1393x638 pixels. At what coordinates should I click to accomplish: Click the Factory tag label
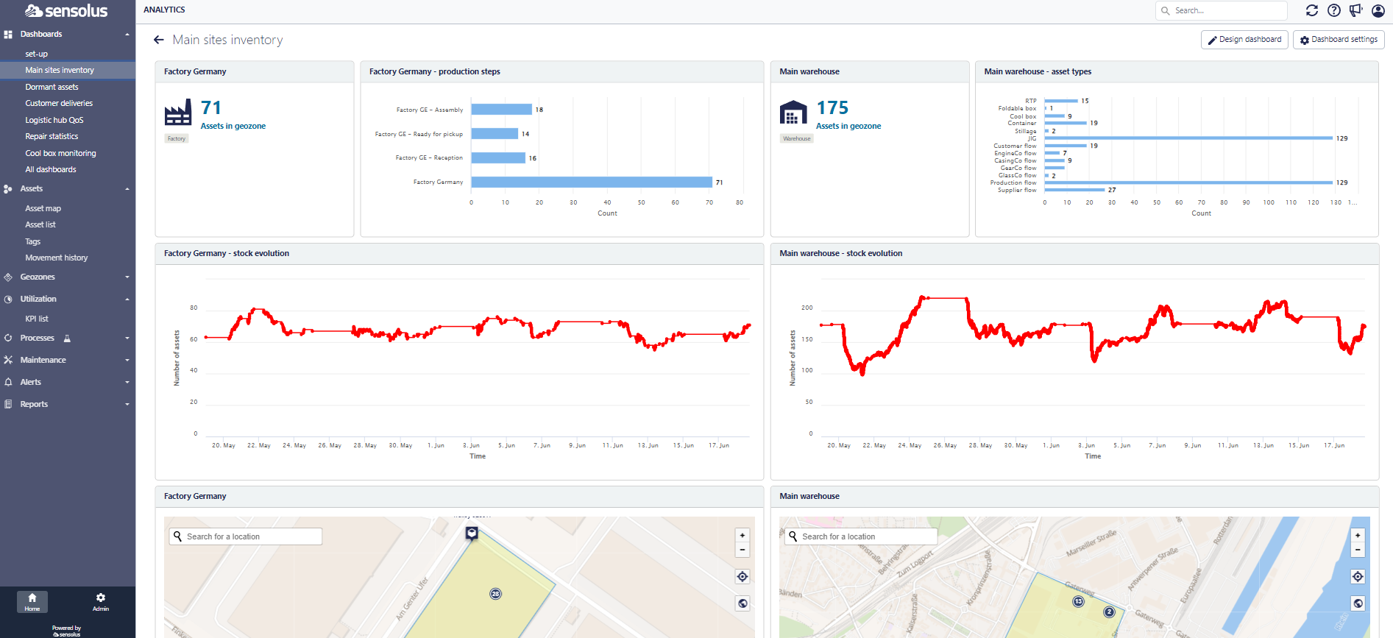click(x=177, y=138)
